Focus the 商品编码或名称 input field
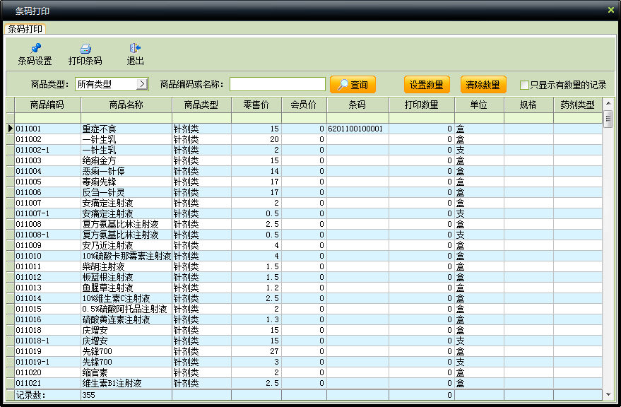 click(x=278, y=84)
